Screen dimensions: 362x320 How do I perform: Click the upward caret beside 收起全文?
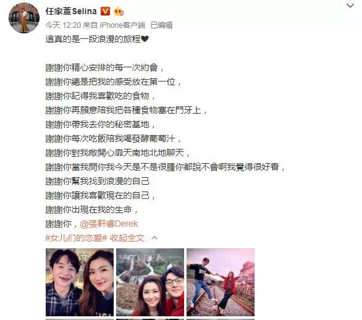coord(154,238)
